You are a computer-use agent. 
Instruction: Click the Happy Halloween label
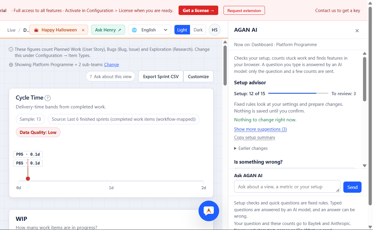point(59,30)
